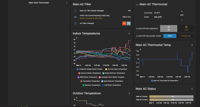The height and width of the screenshot is (107, 200).
Task: Click the circled X icon beside AC Filter Changed
Action: (x=75, y=23)
